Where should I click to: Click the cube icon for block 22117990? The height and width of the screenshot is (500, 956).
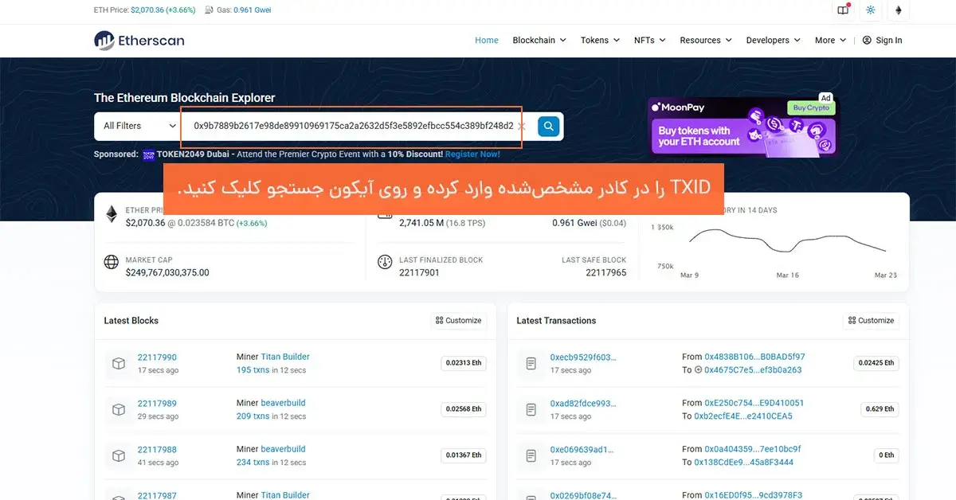[119, 363]
